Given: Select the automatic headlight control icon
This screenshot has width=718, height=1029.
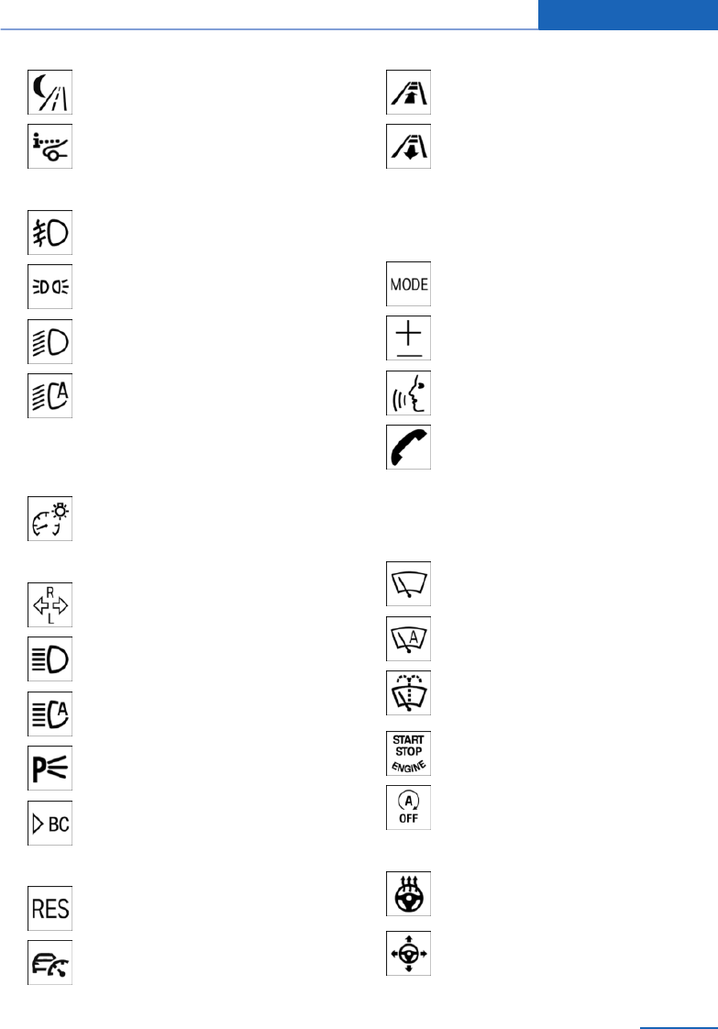Looking at the screenshot, I should pos(50,395).
